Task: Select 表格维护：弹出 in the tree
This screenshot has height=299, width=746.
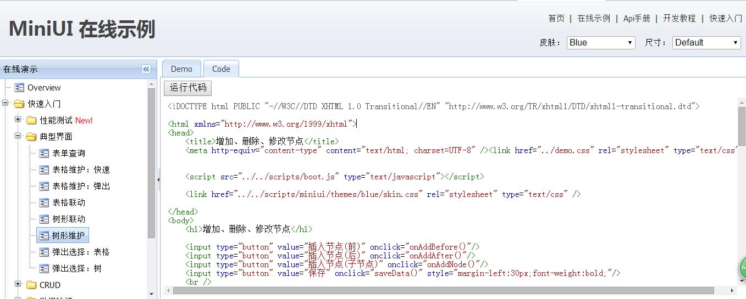Action: point(81,186)
